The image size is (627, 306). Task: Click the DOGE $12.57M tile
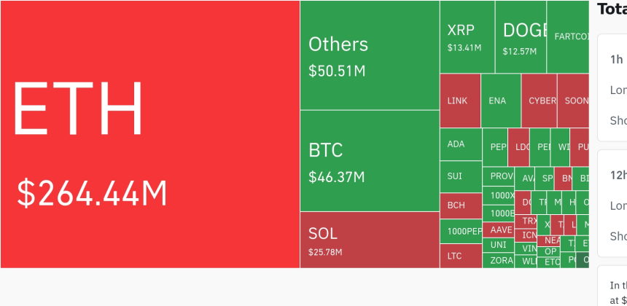(521, 37)
